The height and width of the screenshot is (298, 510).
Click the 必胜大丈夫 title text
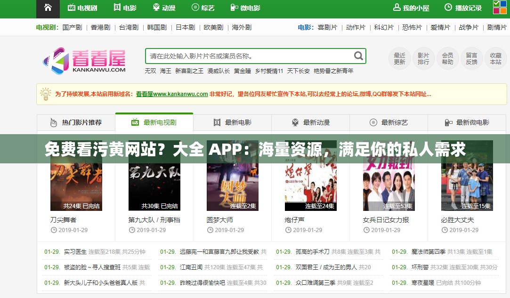pos(457,220)
